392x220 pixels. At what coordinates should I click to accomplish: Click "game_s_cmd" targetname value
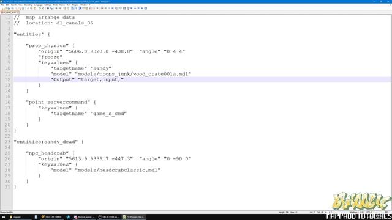point(108,114)
